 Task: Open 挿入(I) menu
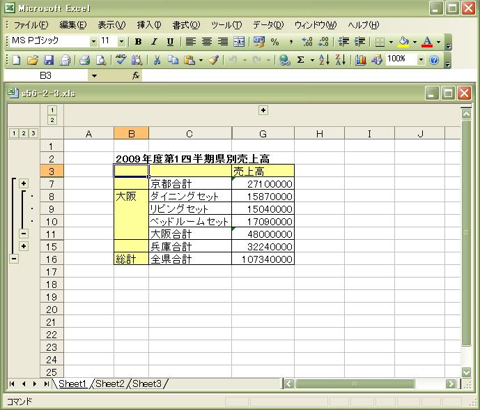click(x=149, y=25)
